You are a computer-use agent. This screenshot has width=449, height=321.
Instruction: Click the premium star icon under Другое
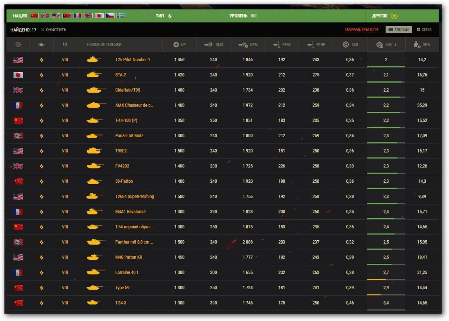394,16
